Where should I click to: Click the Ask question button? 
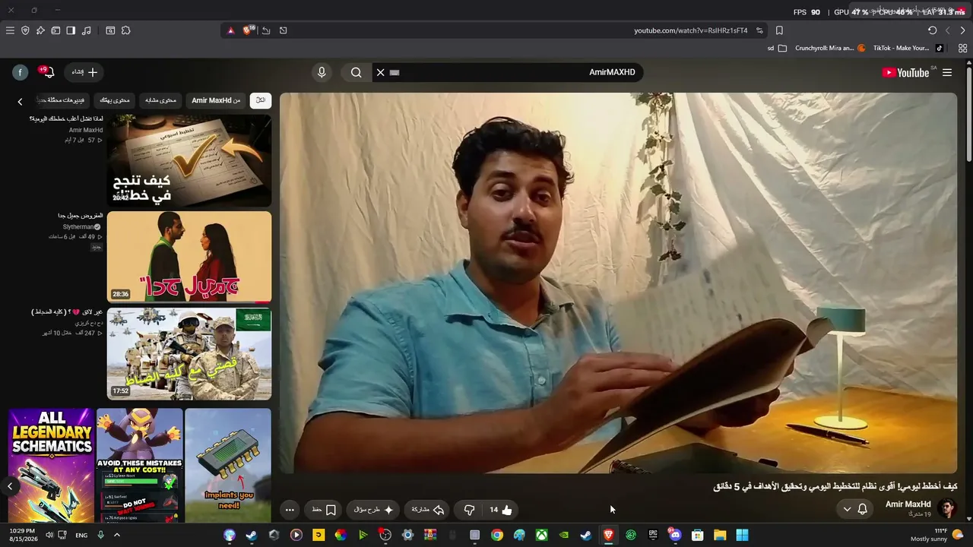[374, 510]
